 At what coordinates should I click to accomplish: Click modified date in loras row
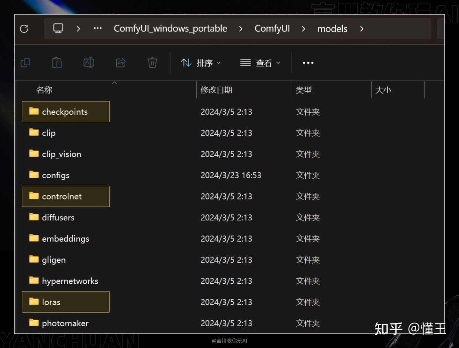pos(226,302)
